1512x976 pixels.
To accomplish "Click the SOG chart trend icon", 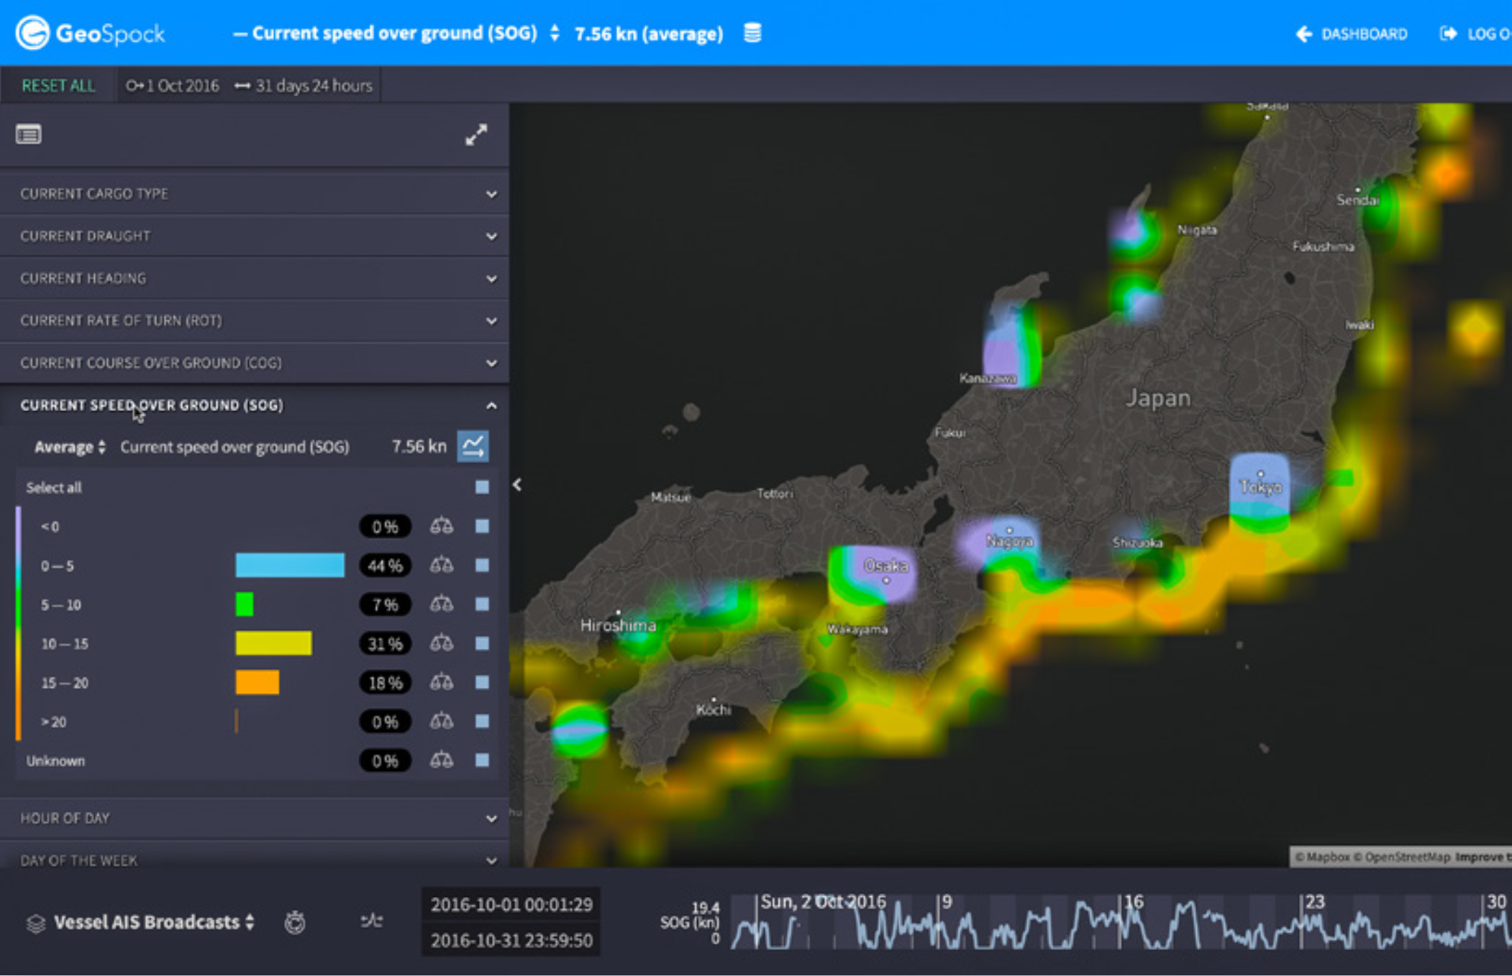I will 473,446.
